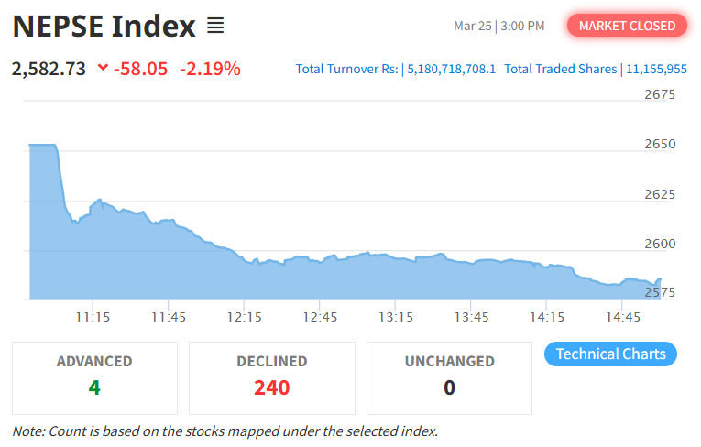This screenshot has width=701, height=447.
Task: Select the Unchanged stocks count card
Action: point(449,376)
